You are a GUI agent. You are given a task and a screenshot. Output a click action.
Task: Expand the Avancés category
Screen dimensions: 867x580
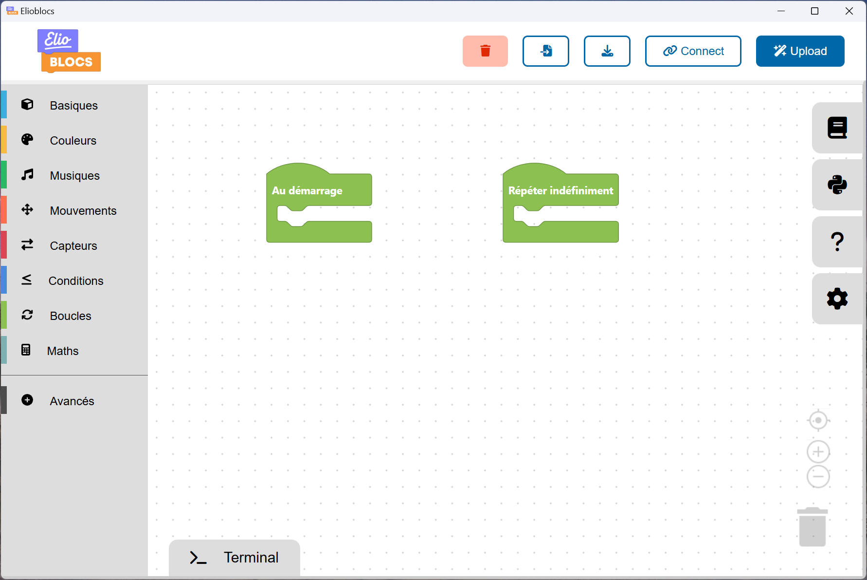(x=72, y=401)
